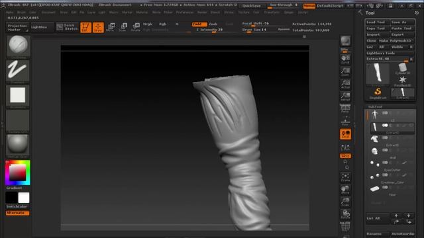Open Quick Sketch
The image size is (424, 238).
[x=68, y=27]
